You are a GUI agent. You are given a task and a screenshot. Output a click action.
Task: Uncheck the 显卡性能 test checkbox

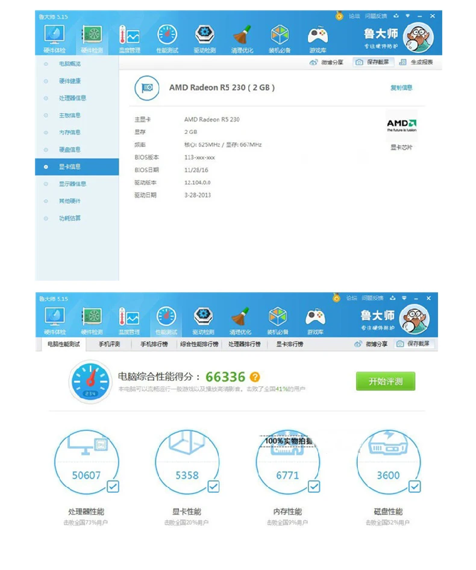coord(213,486)
